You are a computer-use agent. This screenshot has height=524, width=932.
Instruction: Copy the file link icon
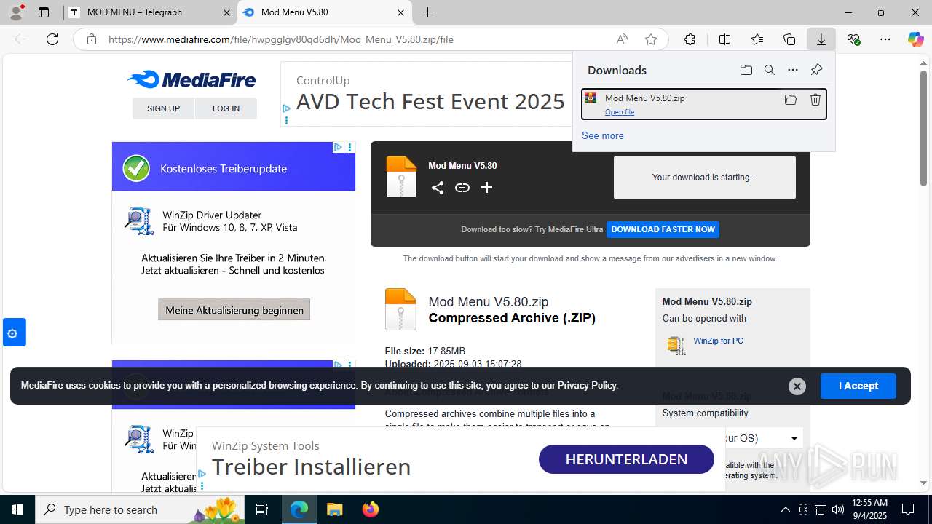coord(462,188)
